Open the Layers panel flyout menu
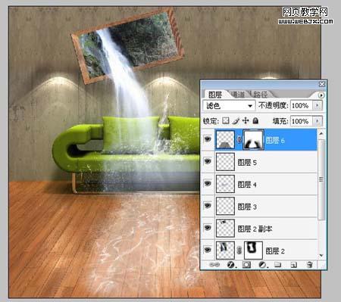 click(x=321, y=95)
